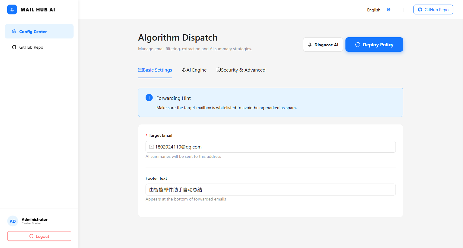Click the Logout button
463x248 pixels.
click(39, 236)
